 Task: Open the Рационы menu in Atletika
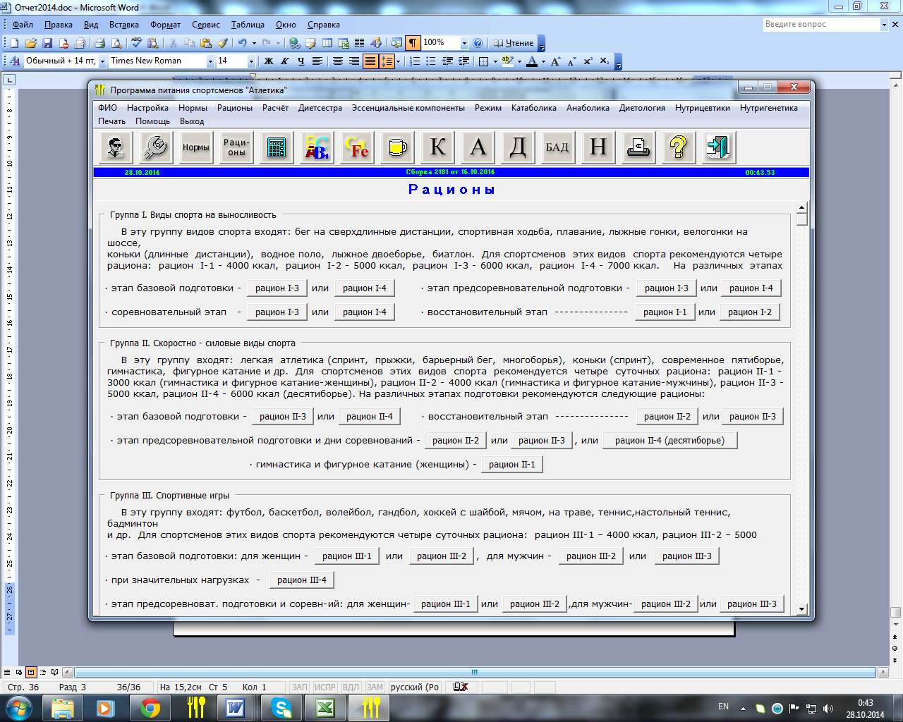click(235, 108)
